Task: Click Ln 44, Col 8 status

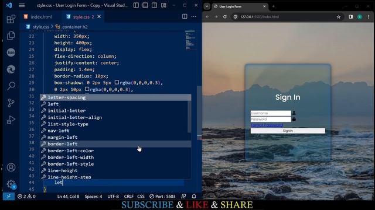Action: [x=68, y=197]
